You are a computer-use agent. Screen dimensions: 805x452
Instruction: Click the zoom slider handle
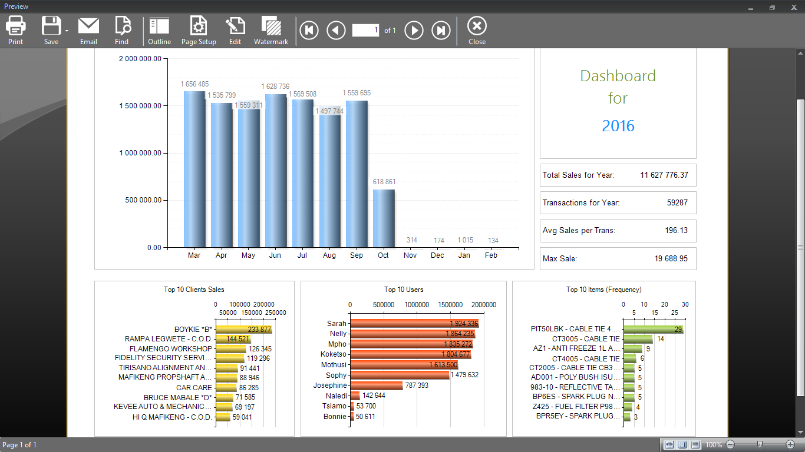(x=760, y=445)
